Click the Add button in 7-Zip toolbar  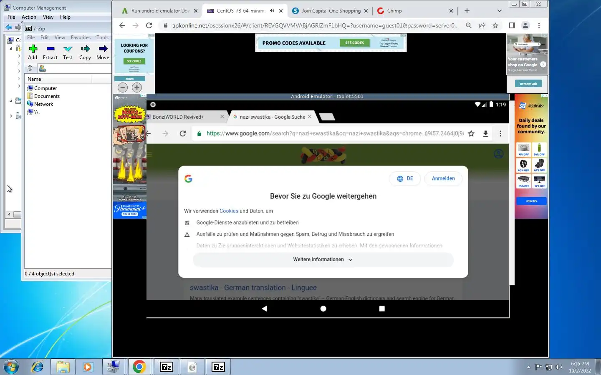pyautogui.click(x=33, y=52)
